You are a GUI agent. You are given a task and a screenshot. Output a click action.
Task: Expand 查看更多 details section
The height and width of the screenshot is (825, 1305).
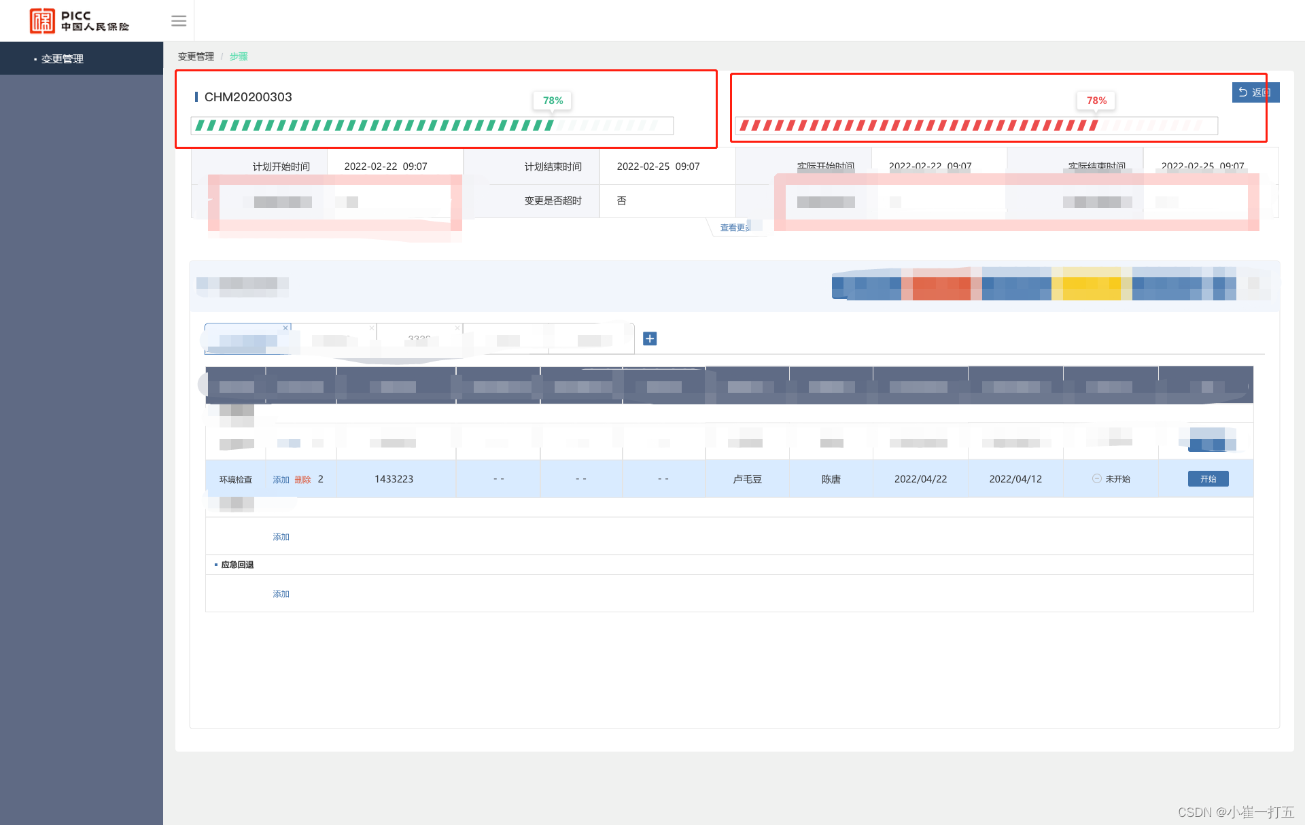point(735,228)
